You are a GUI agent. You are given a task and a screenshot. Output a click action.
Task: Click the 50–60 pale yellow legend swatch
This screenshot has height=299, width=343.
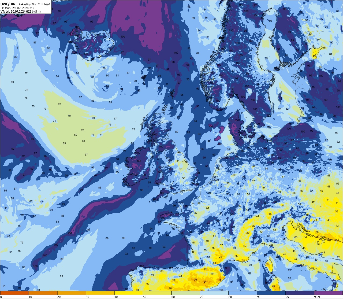[157, 293]
